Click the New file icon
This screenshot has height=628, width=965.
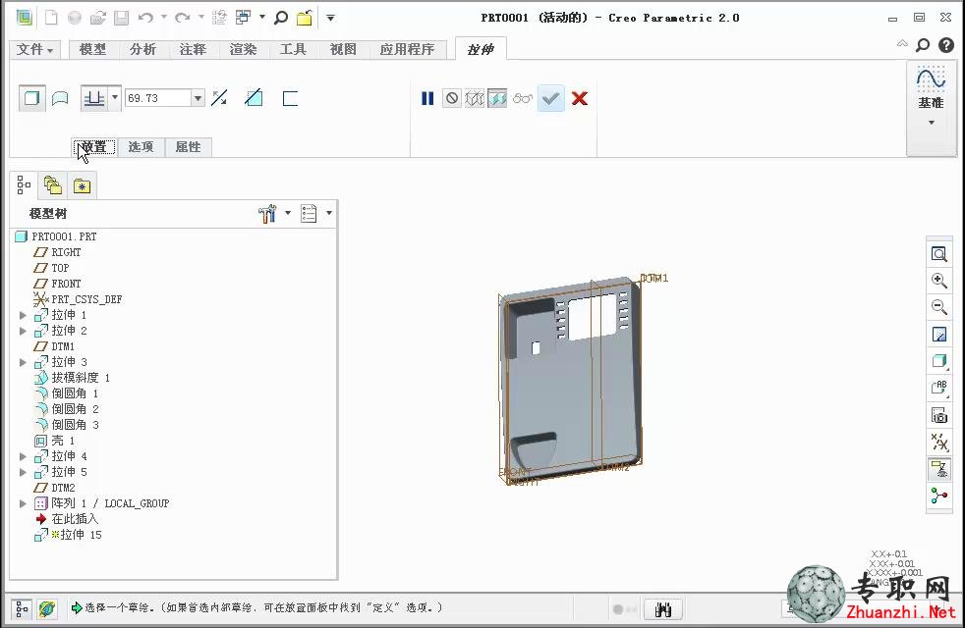coord(51,18)
